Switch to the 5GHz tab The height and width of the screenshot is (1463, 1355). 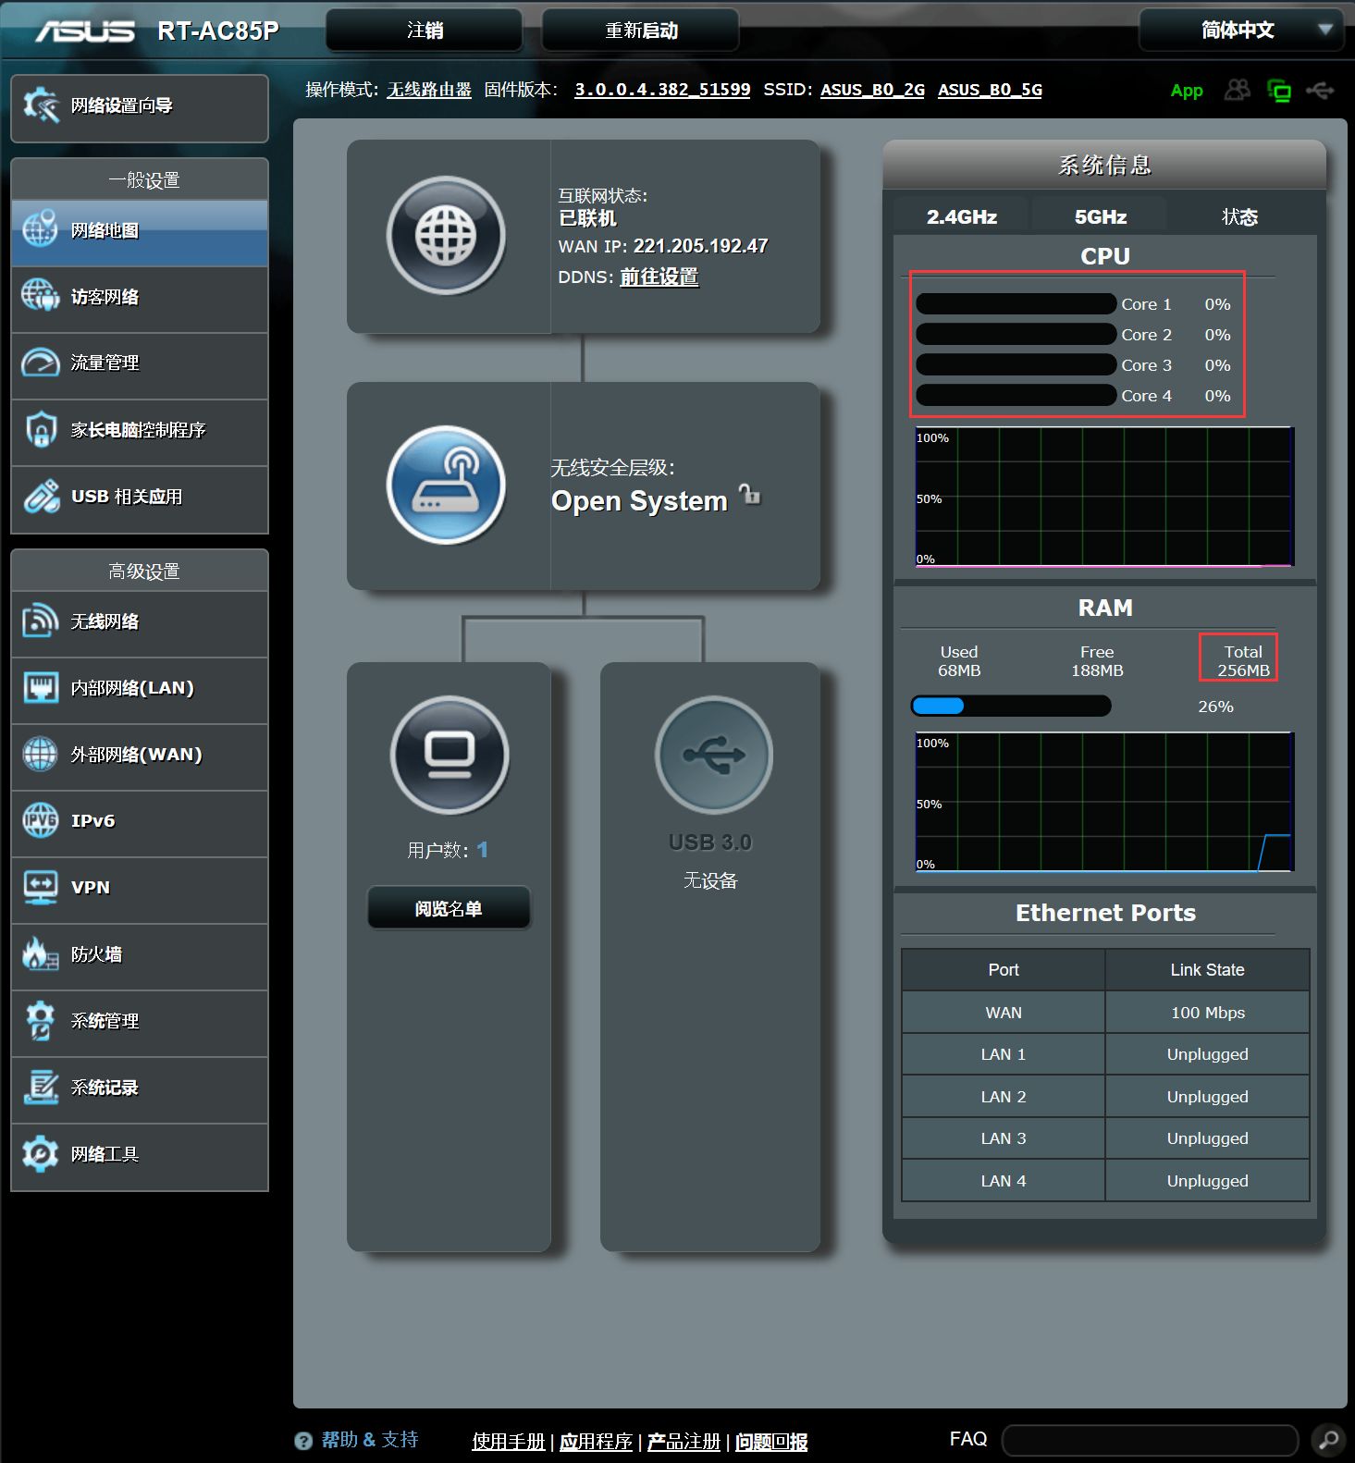point(1100,216)
